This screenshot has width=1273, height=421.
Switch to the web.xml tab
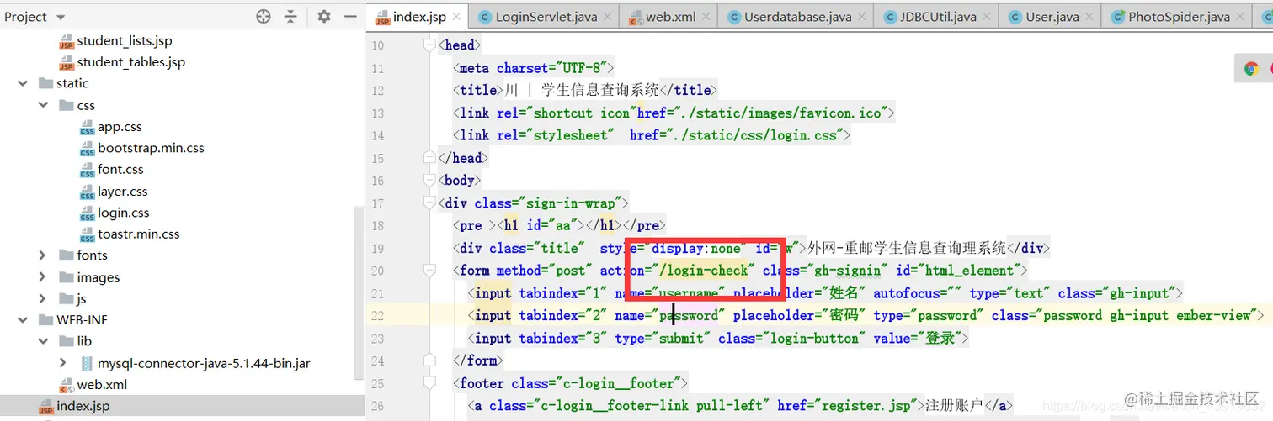(670, 17)
